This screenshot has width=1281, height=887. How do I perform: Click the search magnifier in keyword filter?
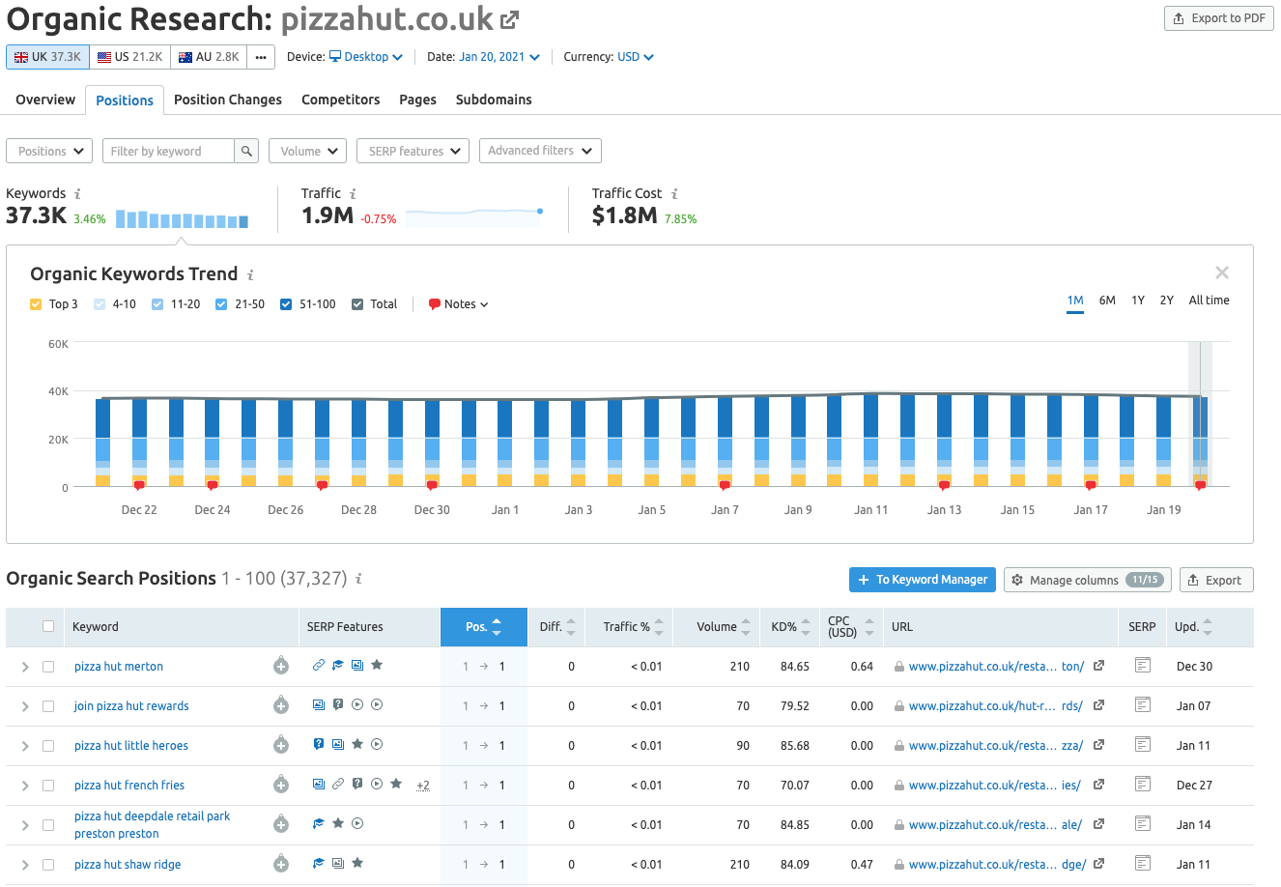pyautogui.click(x=246, y=151)
